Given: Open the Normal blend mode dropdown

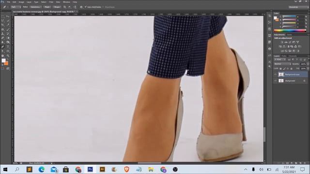Looking at the screenshot, I should pos(282,64).
